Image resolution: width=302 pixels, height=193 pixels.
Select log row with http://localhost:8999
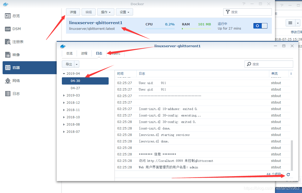[203, 161]
